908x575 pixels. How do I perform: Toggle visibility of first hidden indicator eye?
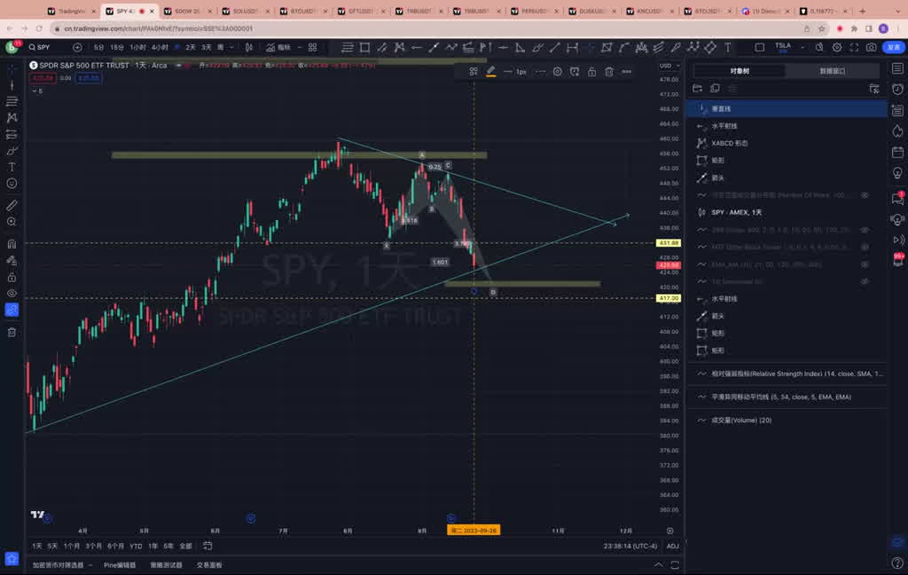click(865, 195)
